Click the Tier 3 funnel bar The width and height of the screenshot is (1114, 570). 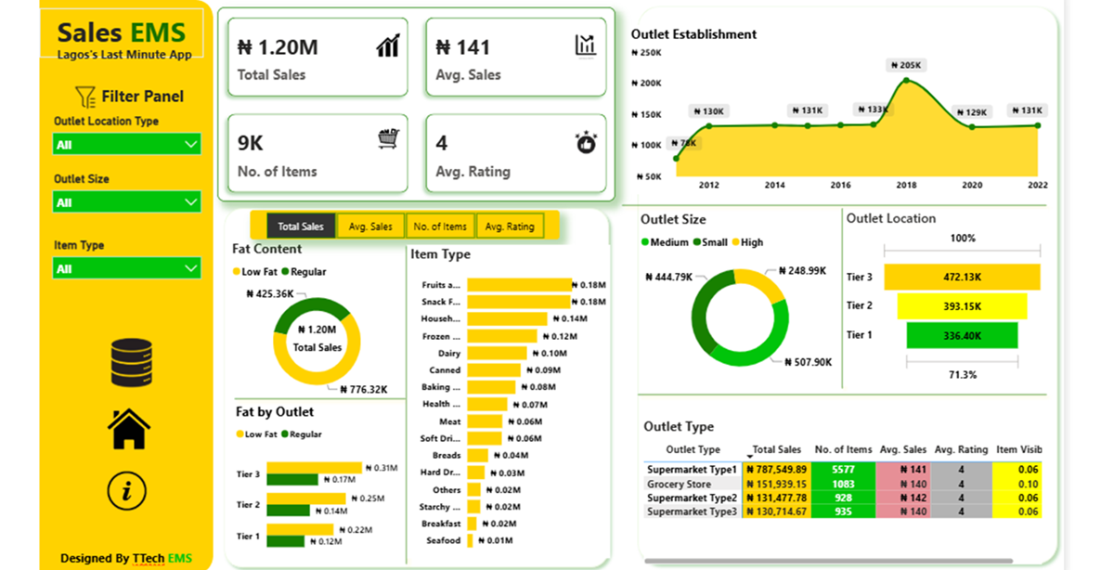point(962,277)
